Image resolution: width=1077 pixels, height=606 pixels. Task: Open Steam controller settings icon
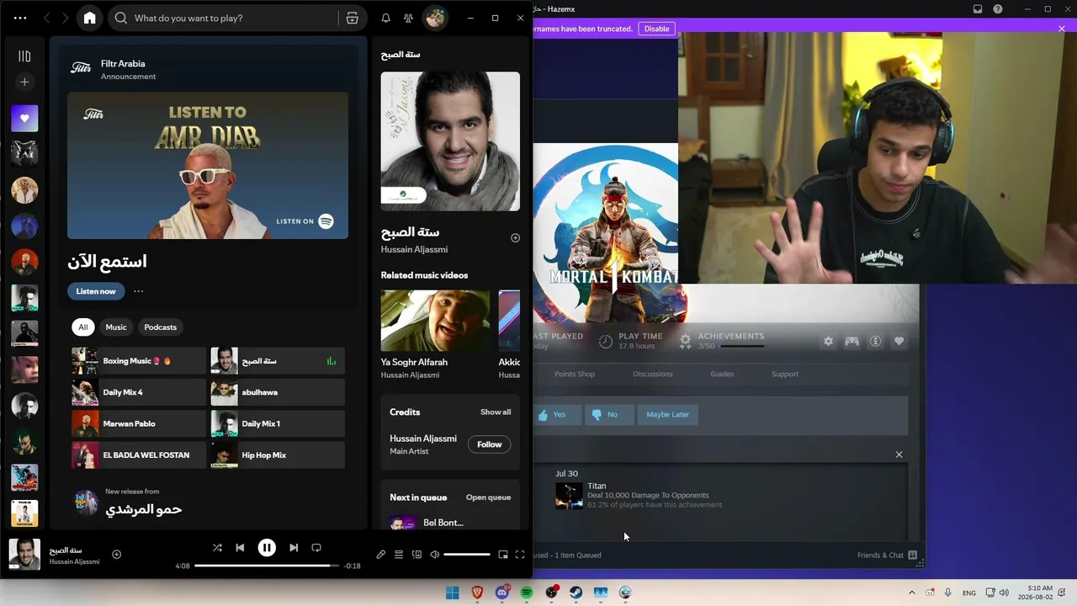pos(852,341)
